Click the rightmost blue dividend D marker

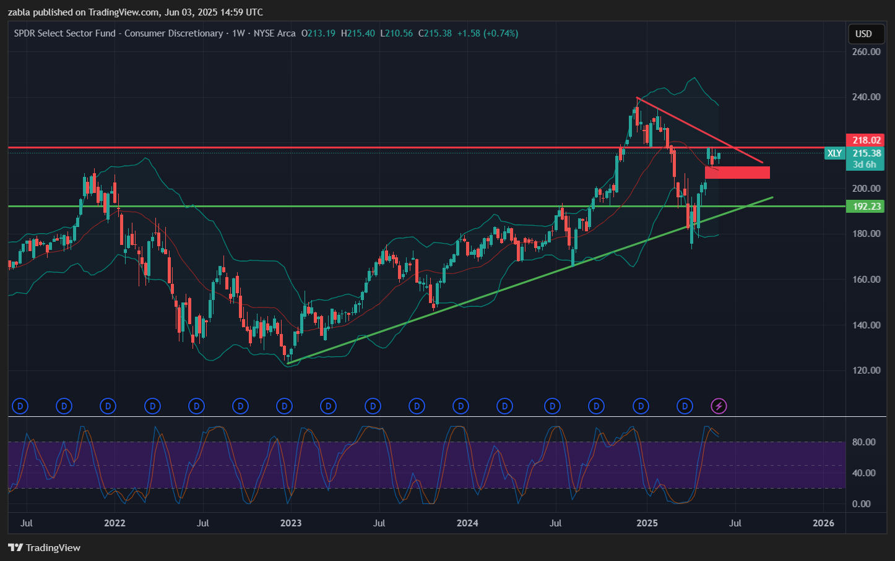click(685, 406)
